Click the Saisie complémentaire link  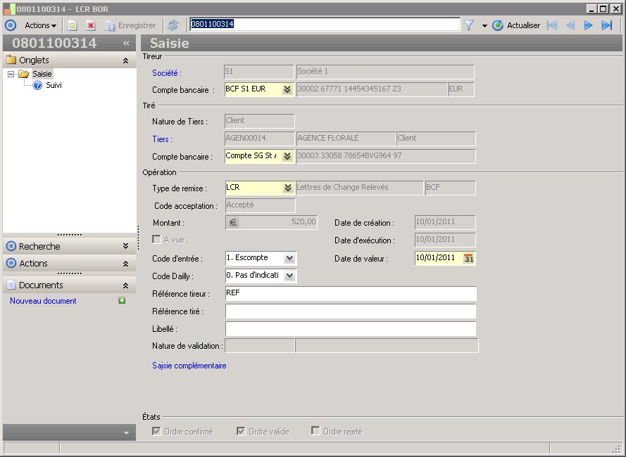[189, 366]
